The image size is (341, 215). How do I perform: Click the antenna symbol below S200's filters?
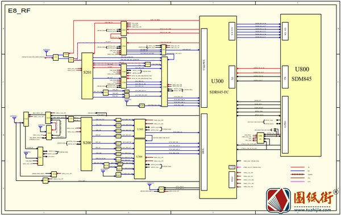[x=103, y=171]
